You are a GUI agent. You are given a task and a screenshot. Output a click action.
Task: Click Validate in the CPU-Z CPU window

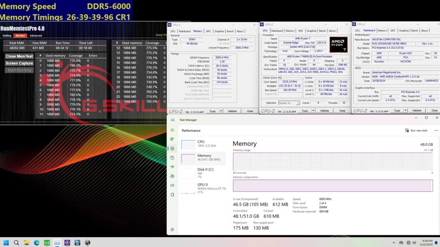(x=324, y=111)
